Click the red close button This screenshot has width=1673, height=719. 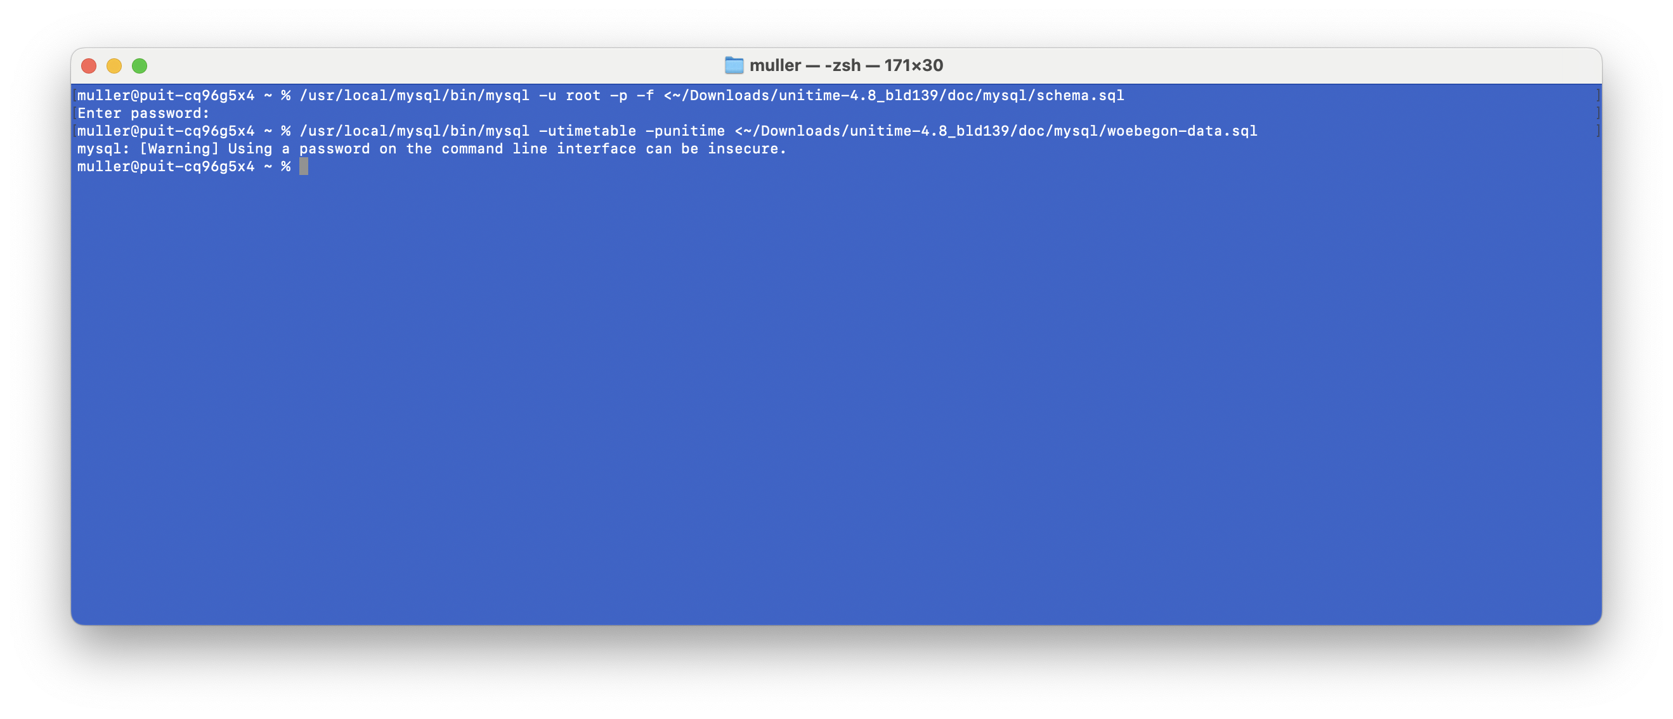[94, 65]
